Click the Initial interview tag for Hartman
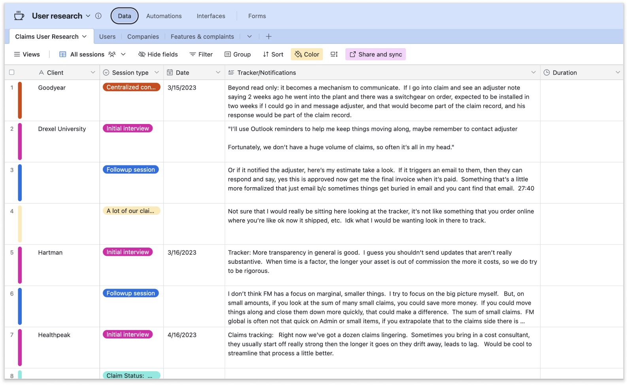 click(x=128, y=252)
